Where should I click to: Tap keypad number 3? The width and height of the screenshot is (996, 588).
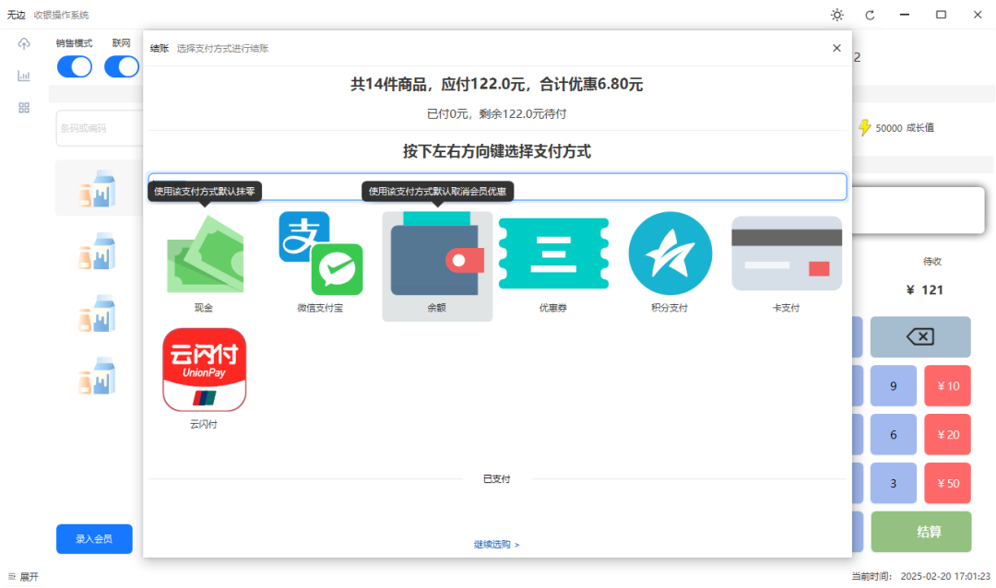893,483
